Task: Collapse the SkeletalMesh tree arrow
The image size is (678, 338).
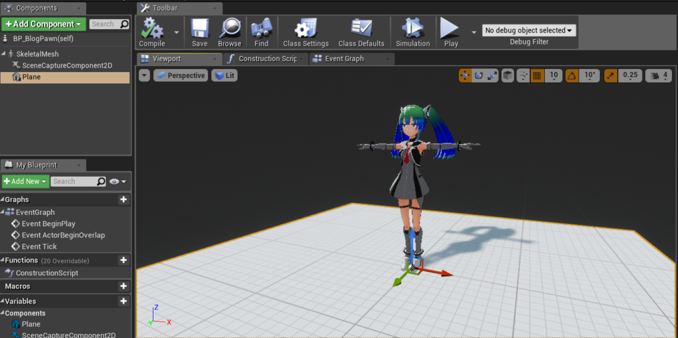Action: (4, 54)
